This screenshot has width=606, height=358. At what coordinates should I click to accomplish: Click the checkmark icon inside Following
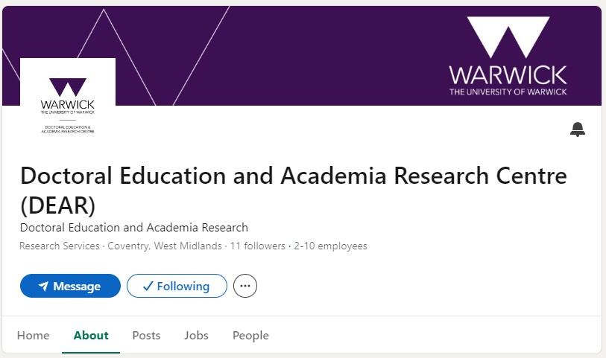[x=148, y=286]
